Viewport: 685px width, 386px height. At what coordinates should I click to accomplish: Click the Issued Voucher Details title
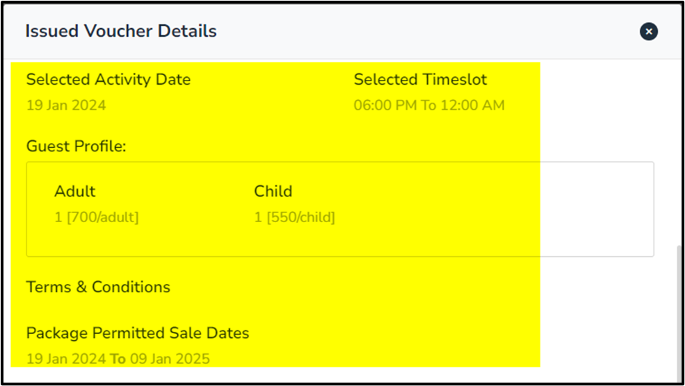click(121, 31)
